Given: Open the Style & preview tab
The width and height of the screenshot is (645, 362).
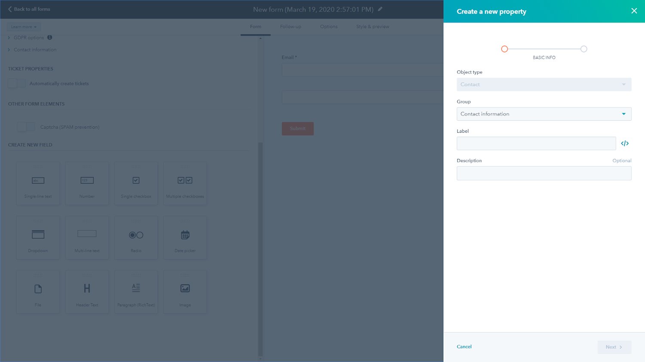Looking at the screenshot, I should [x=372, y=27].
